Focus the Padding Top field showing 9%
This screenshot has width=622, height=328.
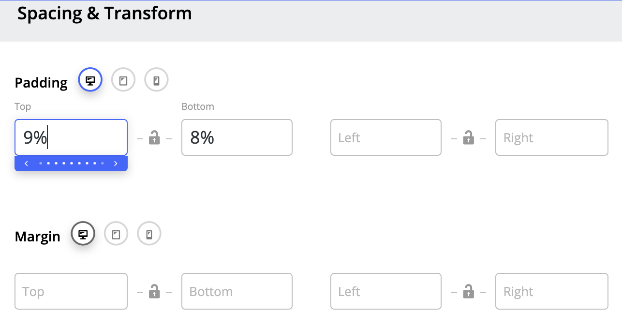click(x=71, y=138)
